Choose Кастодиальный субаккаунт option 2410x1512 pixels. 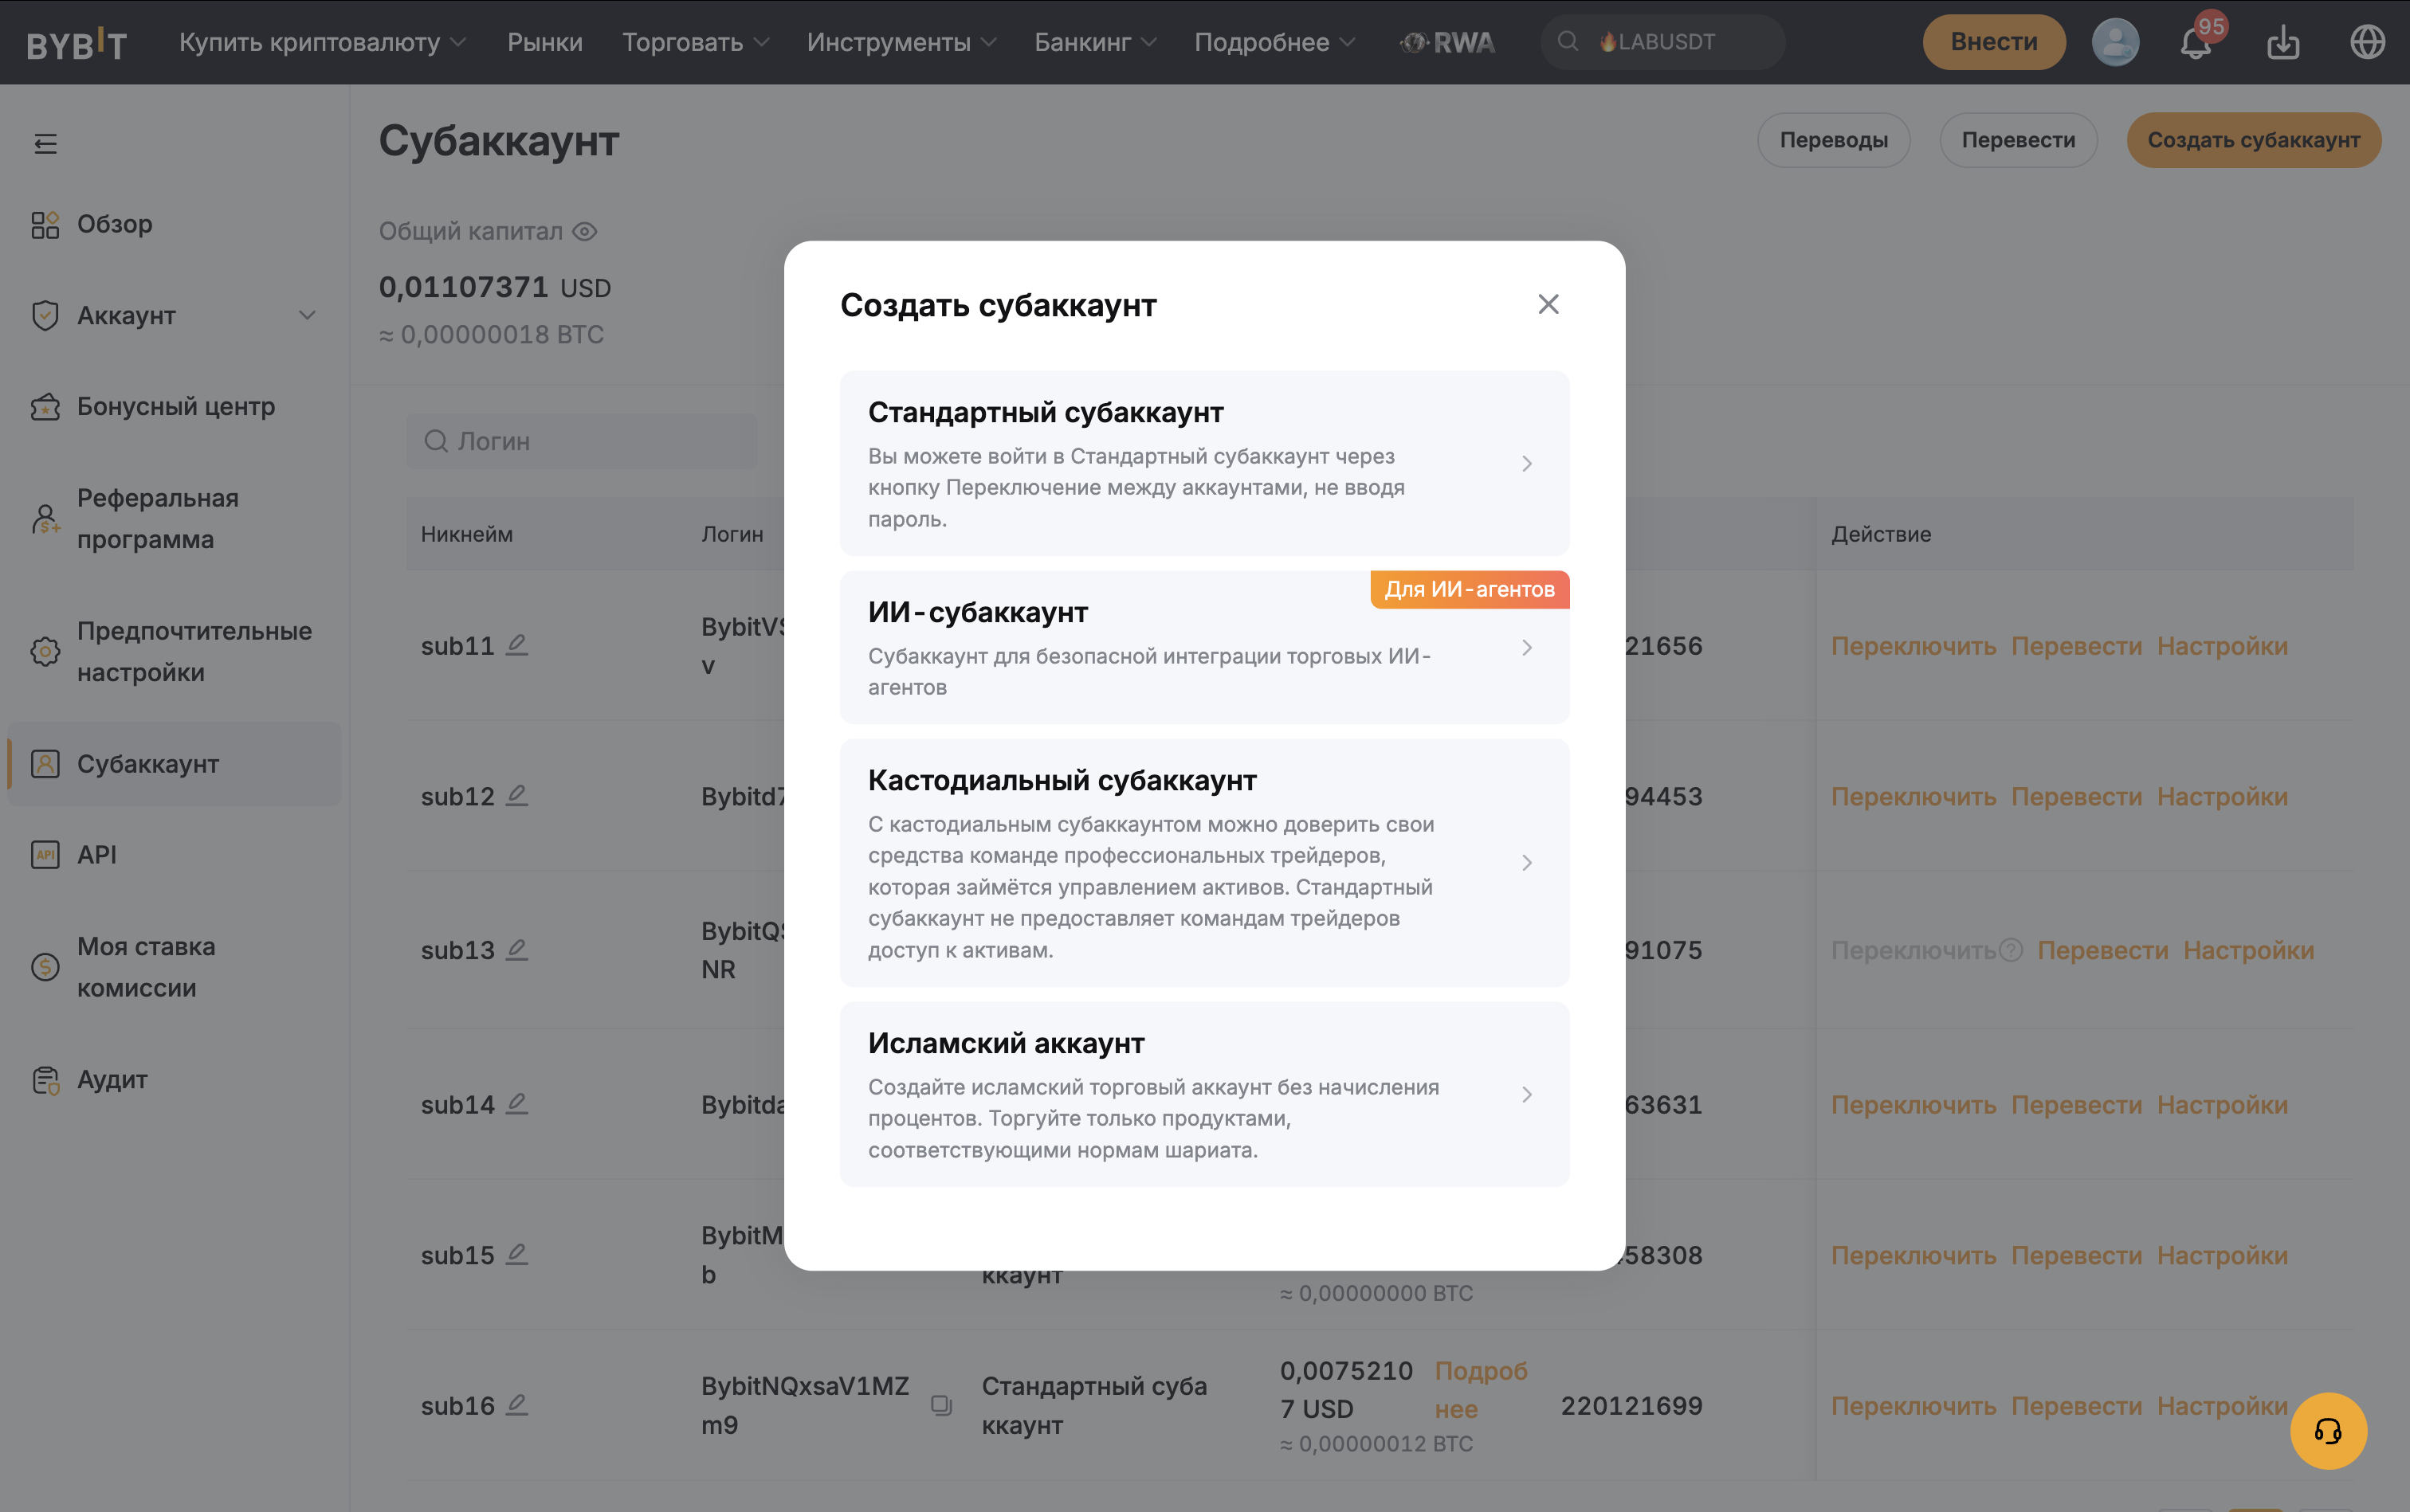(x=1204, y=862)
